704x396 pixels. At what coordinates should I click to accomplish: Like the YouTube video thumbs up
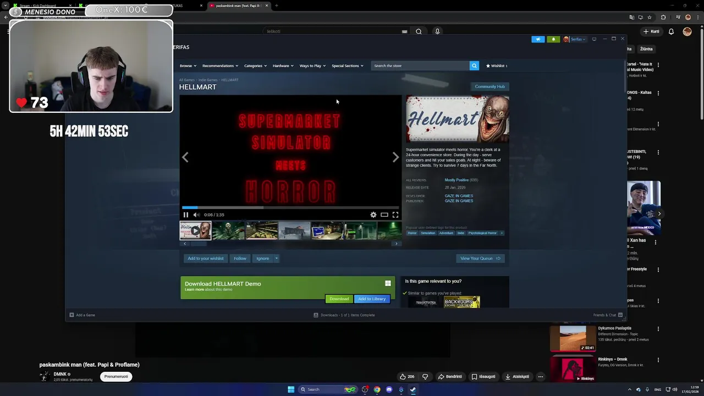coord(407,377)
